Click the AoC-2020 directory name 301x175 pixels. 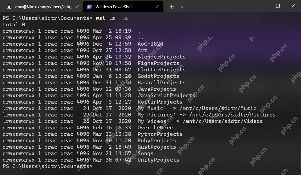[x=150, y=44]
